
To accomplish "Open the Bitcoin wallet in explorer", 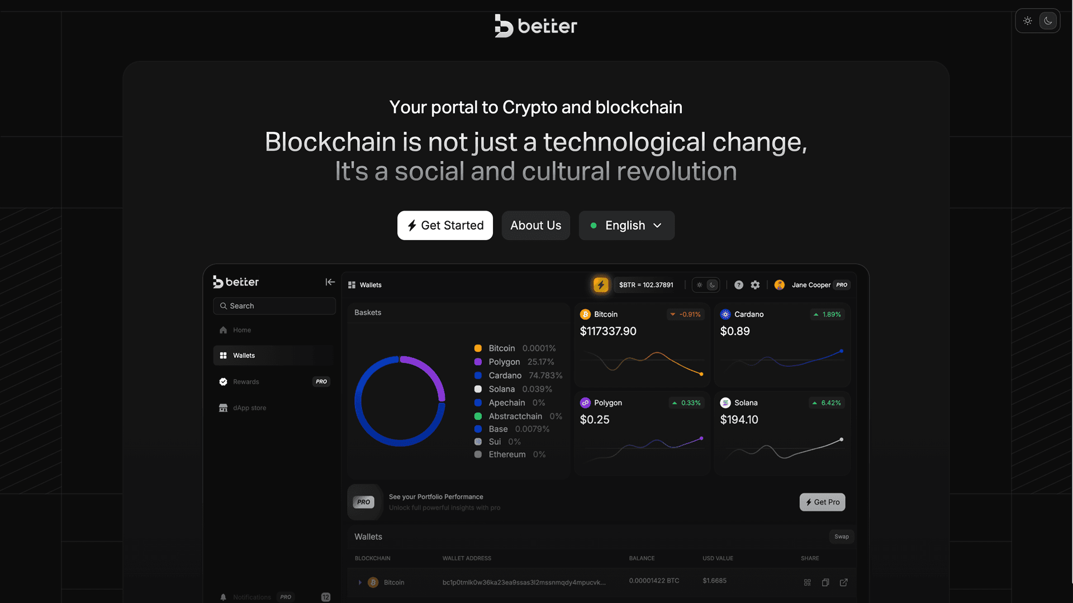I will (844, 582).
